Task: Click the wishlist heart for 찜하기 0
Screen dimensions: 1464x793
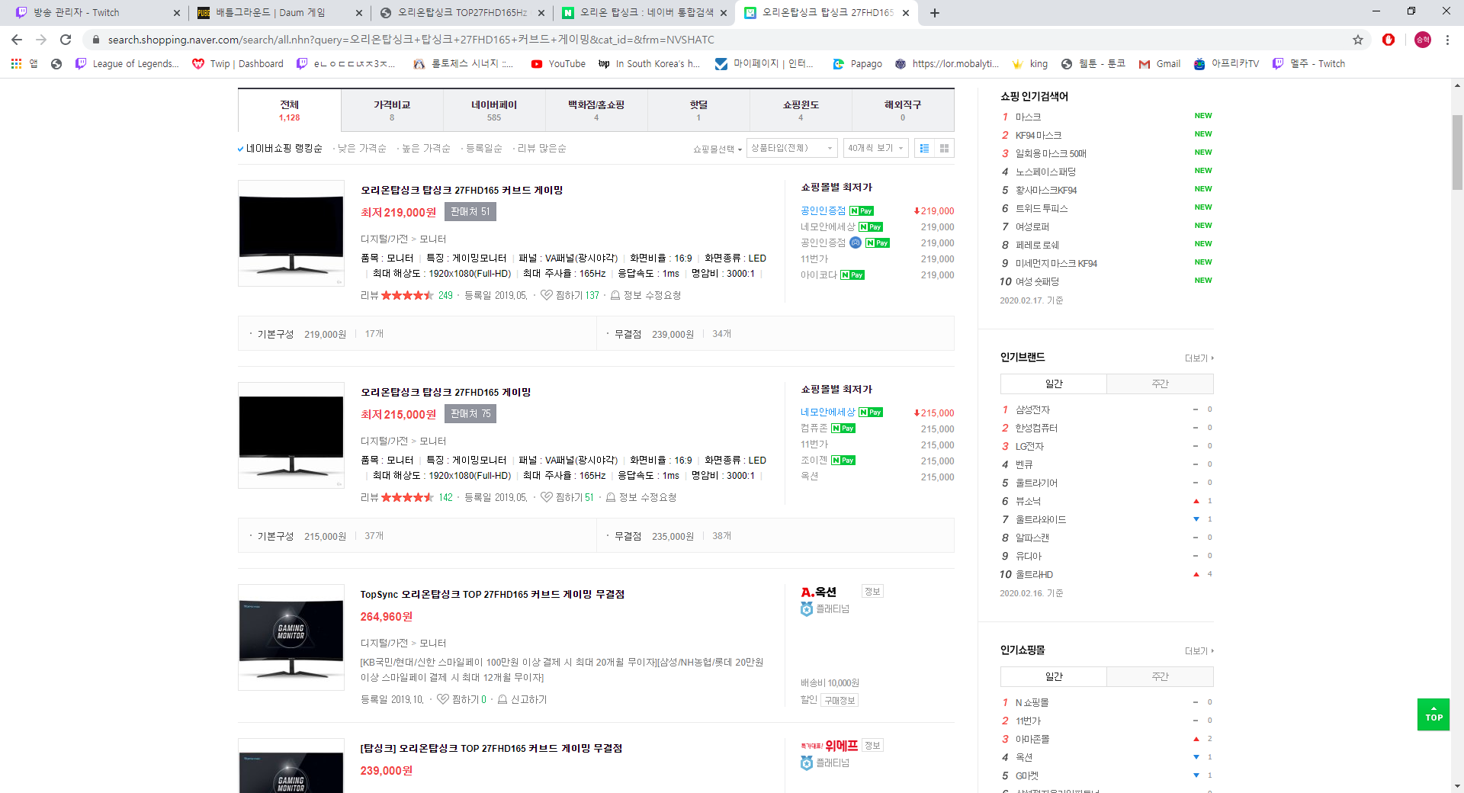Action: coord(443,699)
